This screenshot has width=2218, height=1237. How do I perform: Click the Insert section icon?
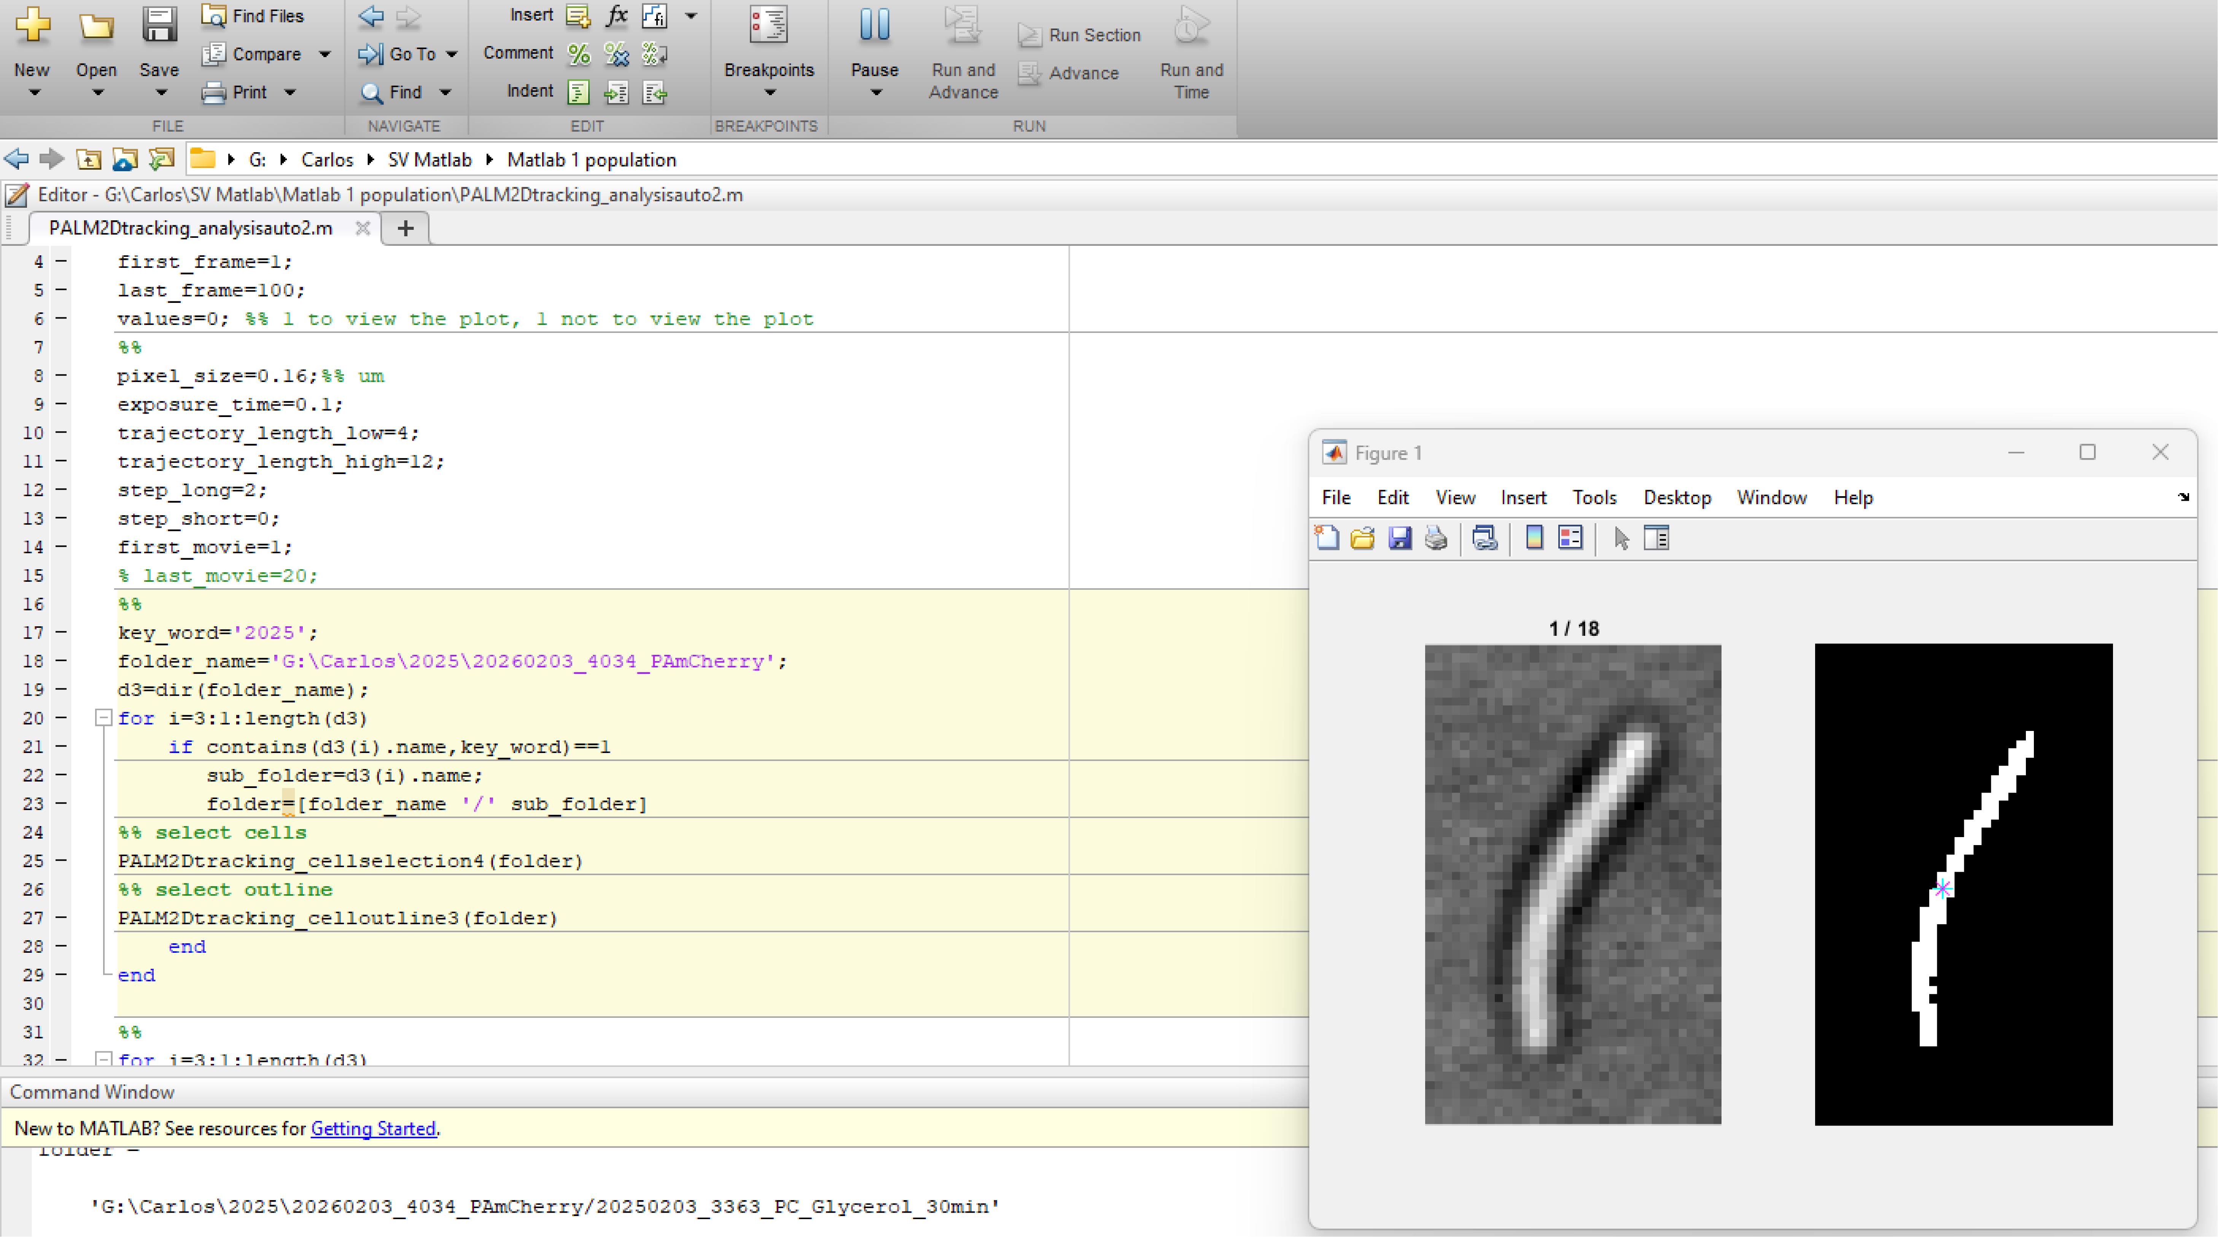(578, 16)
